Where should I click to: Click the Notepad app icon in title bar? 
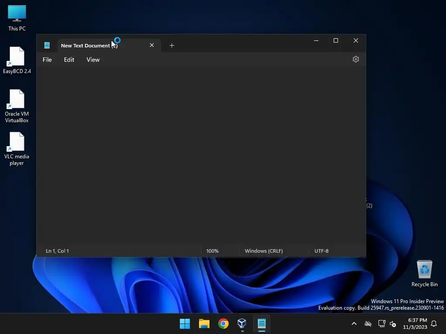tap(47, 45)
